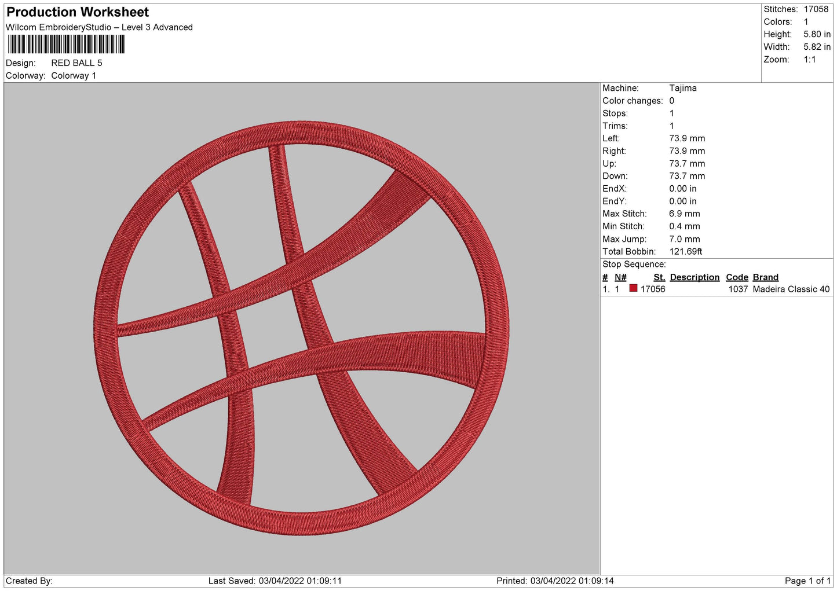This screenshot has height=591, width=837.
Task: Click the zoom value '1:1'
Action: click(x=810, y=60)
